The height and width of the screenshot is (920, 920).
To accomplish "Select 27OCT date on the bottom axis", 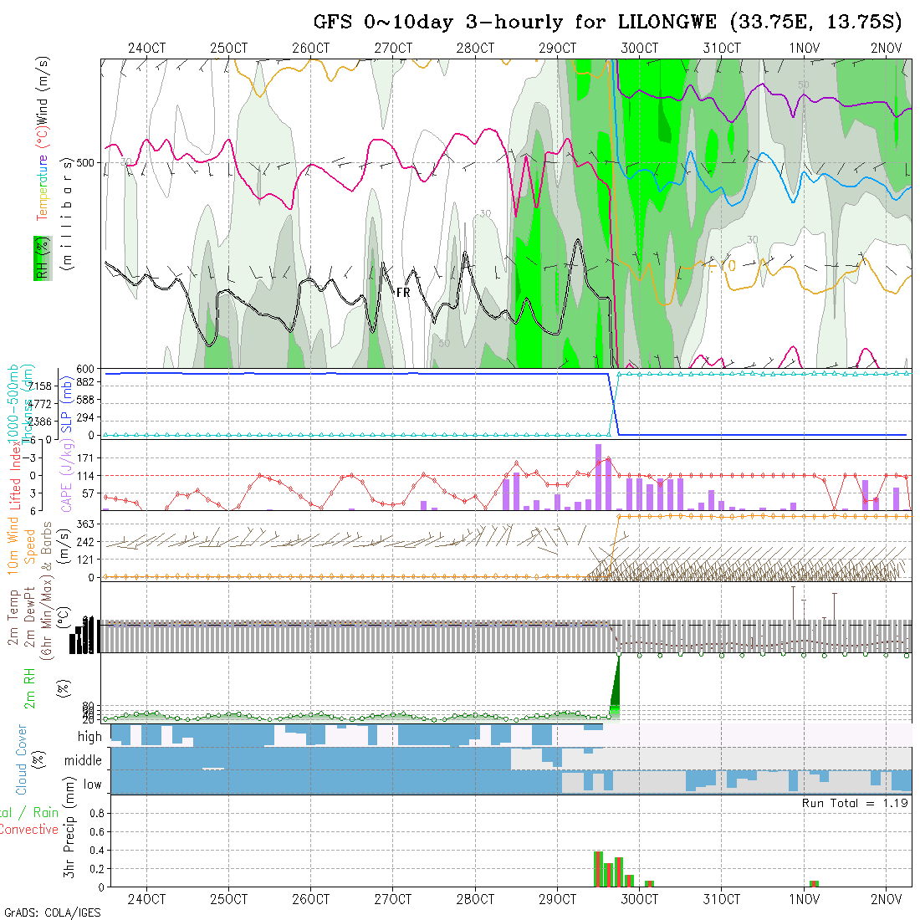I will pyautogui.click(x=392, y=900).
